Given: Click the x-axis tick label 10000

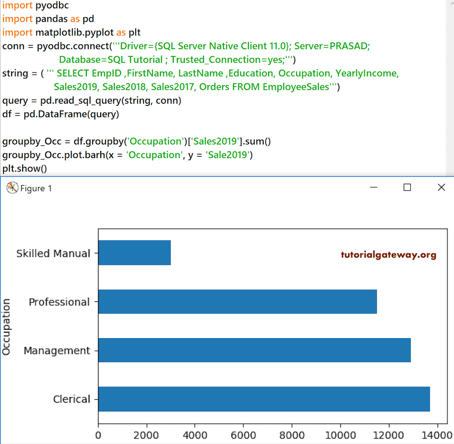Looking at the screenshot, I should point(340,435).
